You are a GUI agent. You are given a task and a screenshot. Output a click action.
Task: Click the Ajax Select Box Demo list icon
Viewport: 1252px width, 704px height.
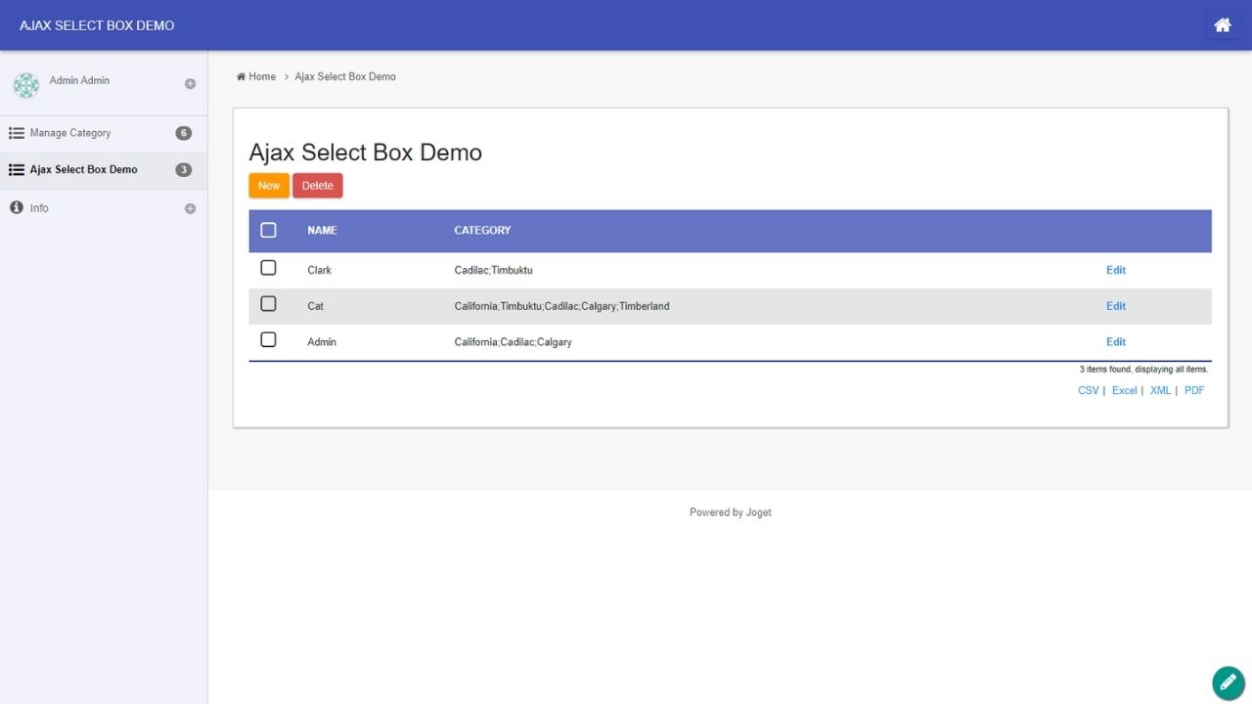tap(17, 170)
